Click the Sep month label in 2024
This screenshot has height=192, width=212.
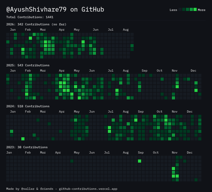point(140,112)
